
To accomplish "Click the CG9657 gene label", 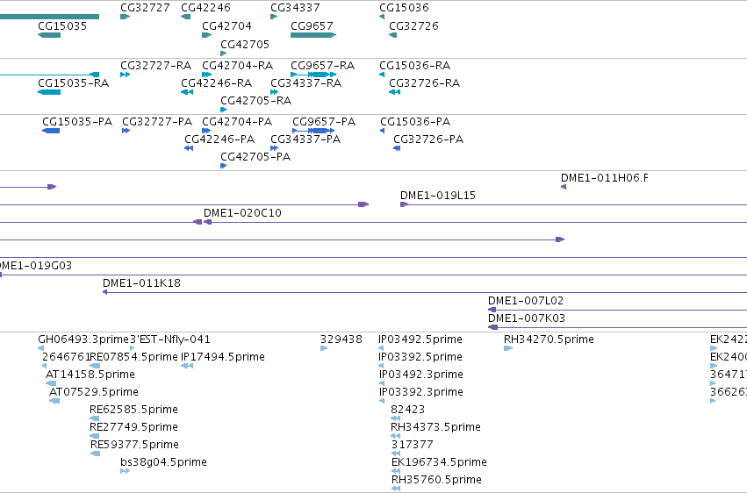I will pyautogui.click(x=312, y=26).
